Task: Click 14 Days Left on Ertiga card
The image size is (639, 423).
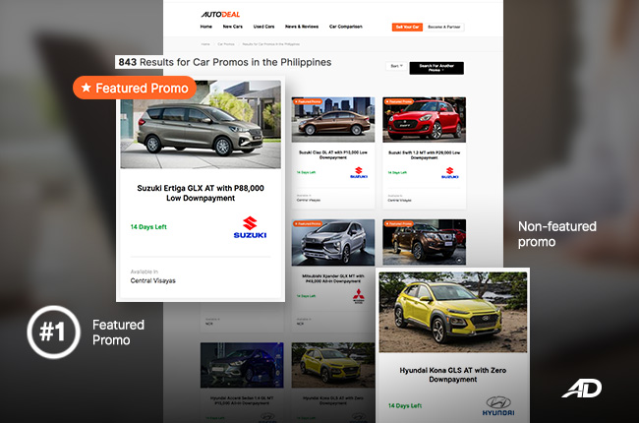Action: [148, 227]
